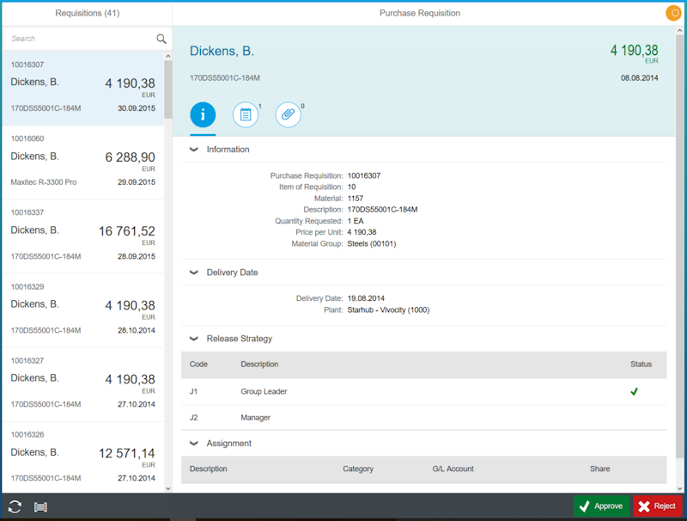The width and height of the screenshot is (687, 521).
Task: Collapse the Assignment section
Action: (193, 443)
